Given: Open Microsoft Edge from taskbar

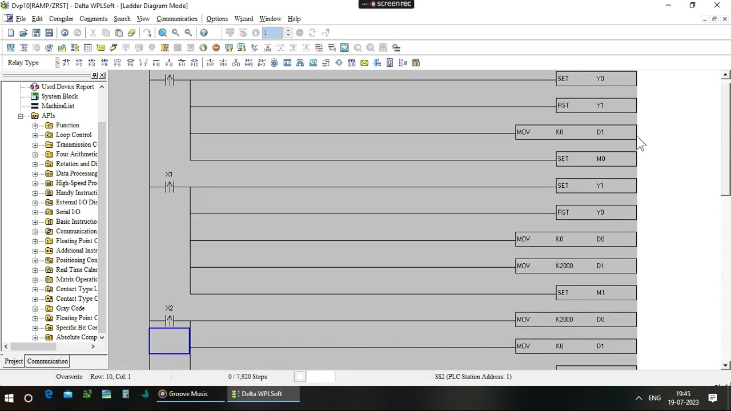Looking at the screenshot, I should pos(49,394).
